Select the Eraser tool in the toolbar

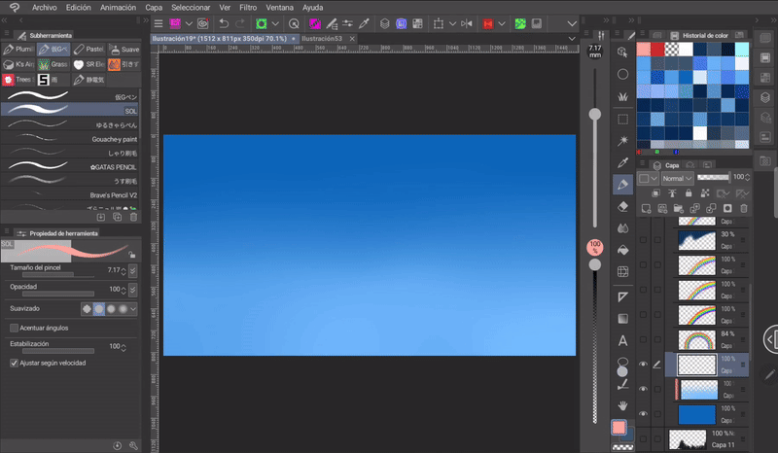[622, 206]
